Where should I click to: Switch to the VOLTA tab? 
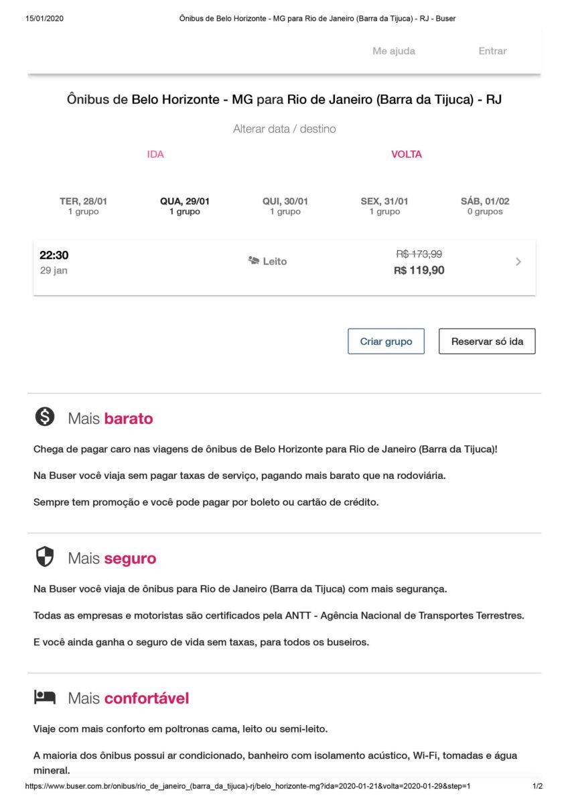[407, 154]
